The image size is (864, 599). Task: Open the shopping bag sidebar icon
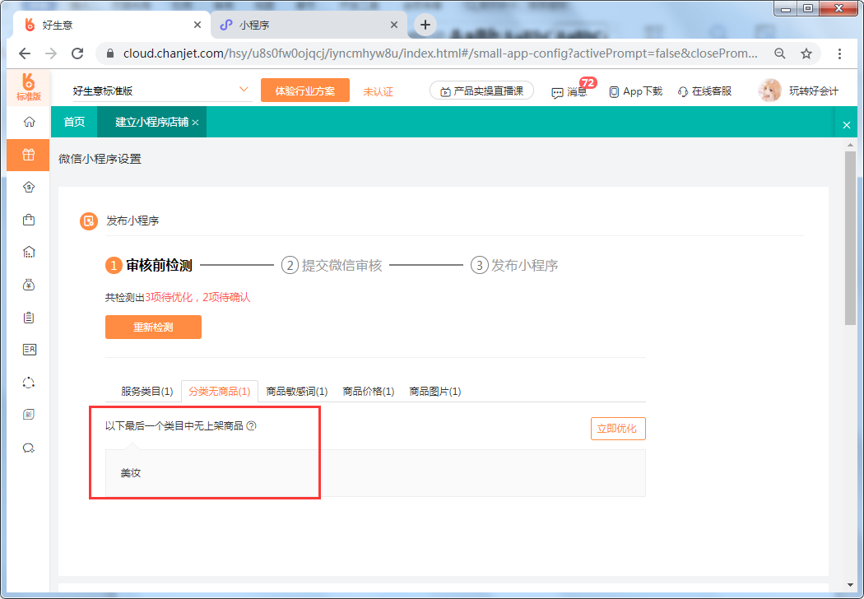(29, 220)
